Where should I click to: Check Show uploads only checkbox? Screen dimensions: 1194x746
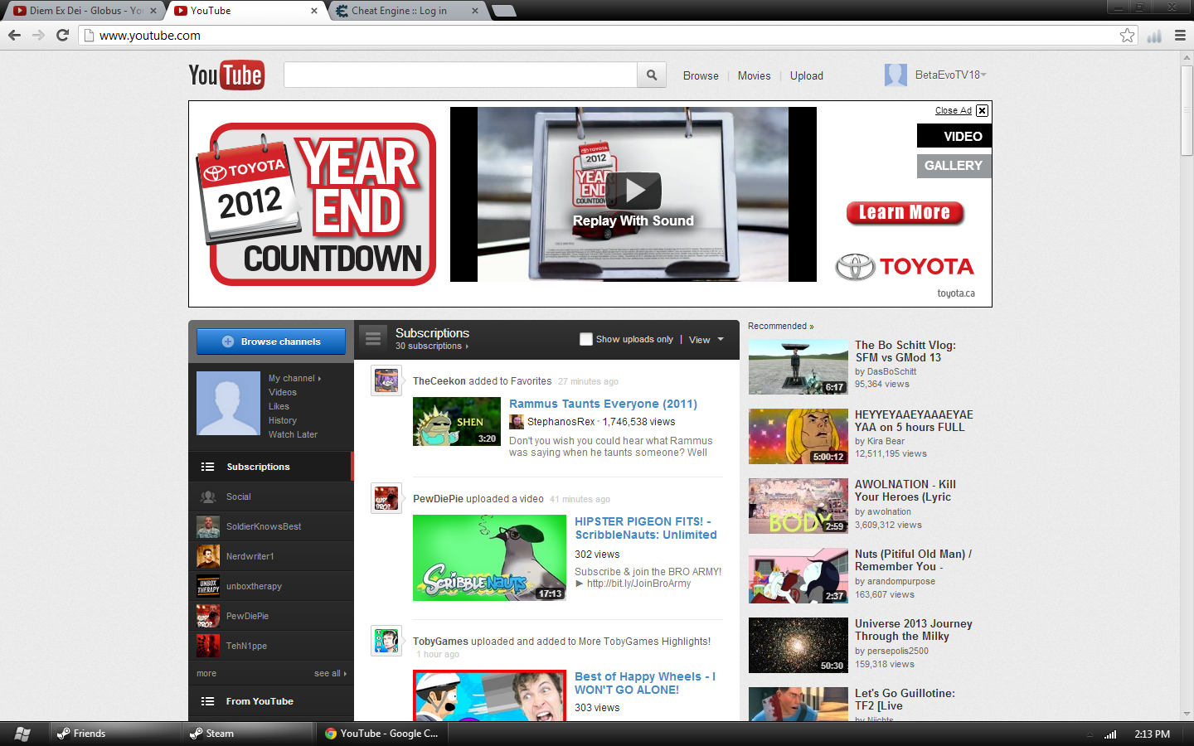(586, 339)
